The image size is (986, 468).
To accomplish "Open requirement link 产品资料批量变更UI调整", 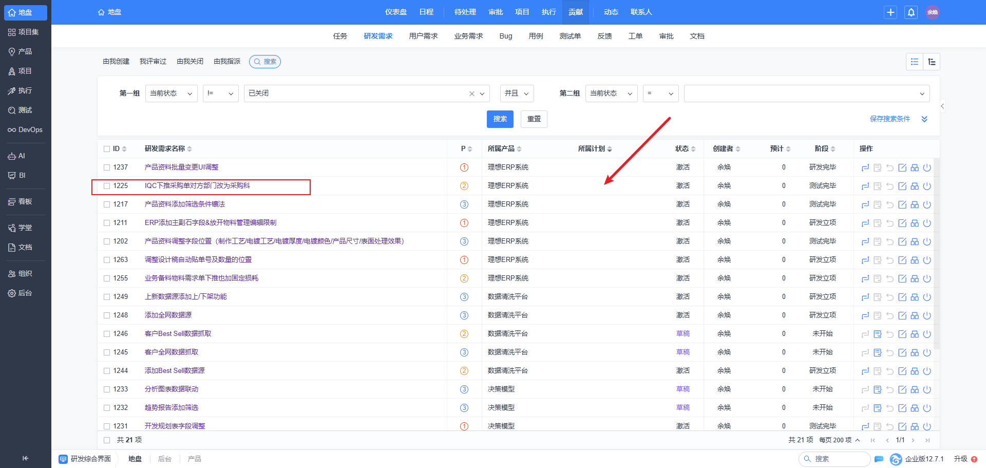I will (x=182, y=167).
